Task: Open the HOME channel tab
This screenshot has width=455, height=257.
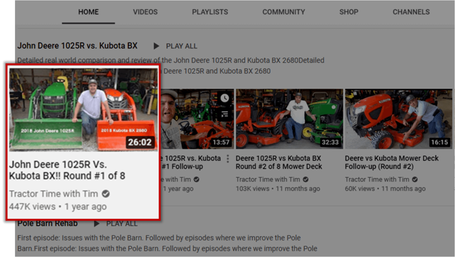Action: pyautogui.click(x=88, y=12)
